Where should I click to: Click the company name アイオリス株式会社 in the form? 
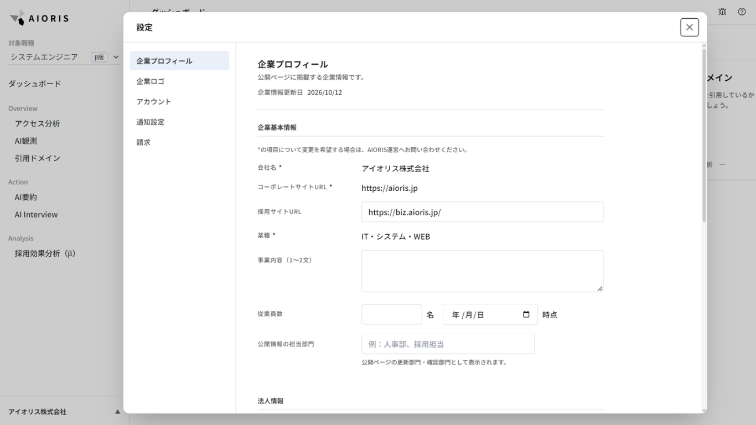(396, 169)
